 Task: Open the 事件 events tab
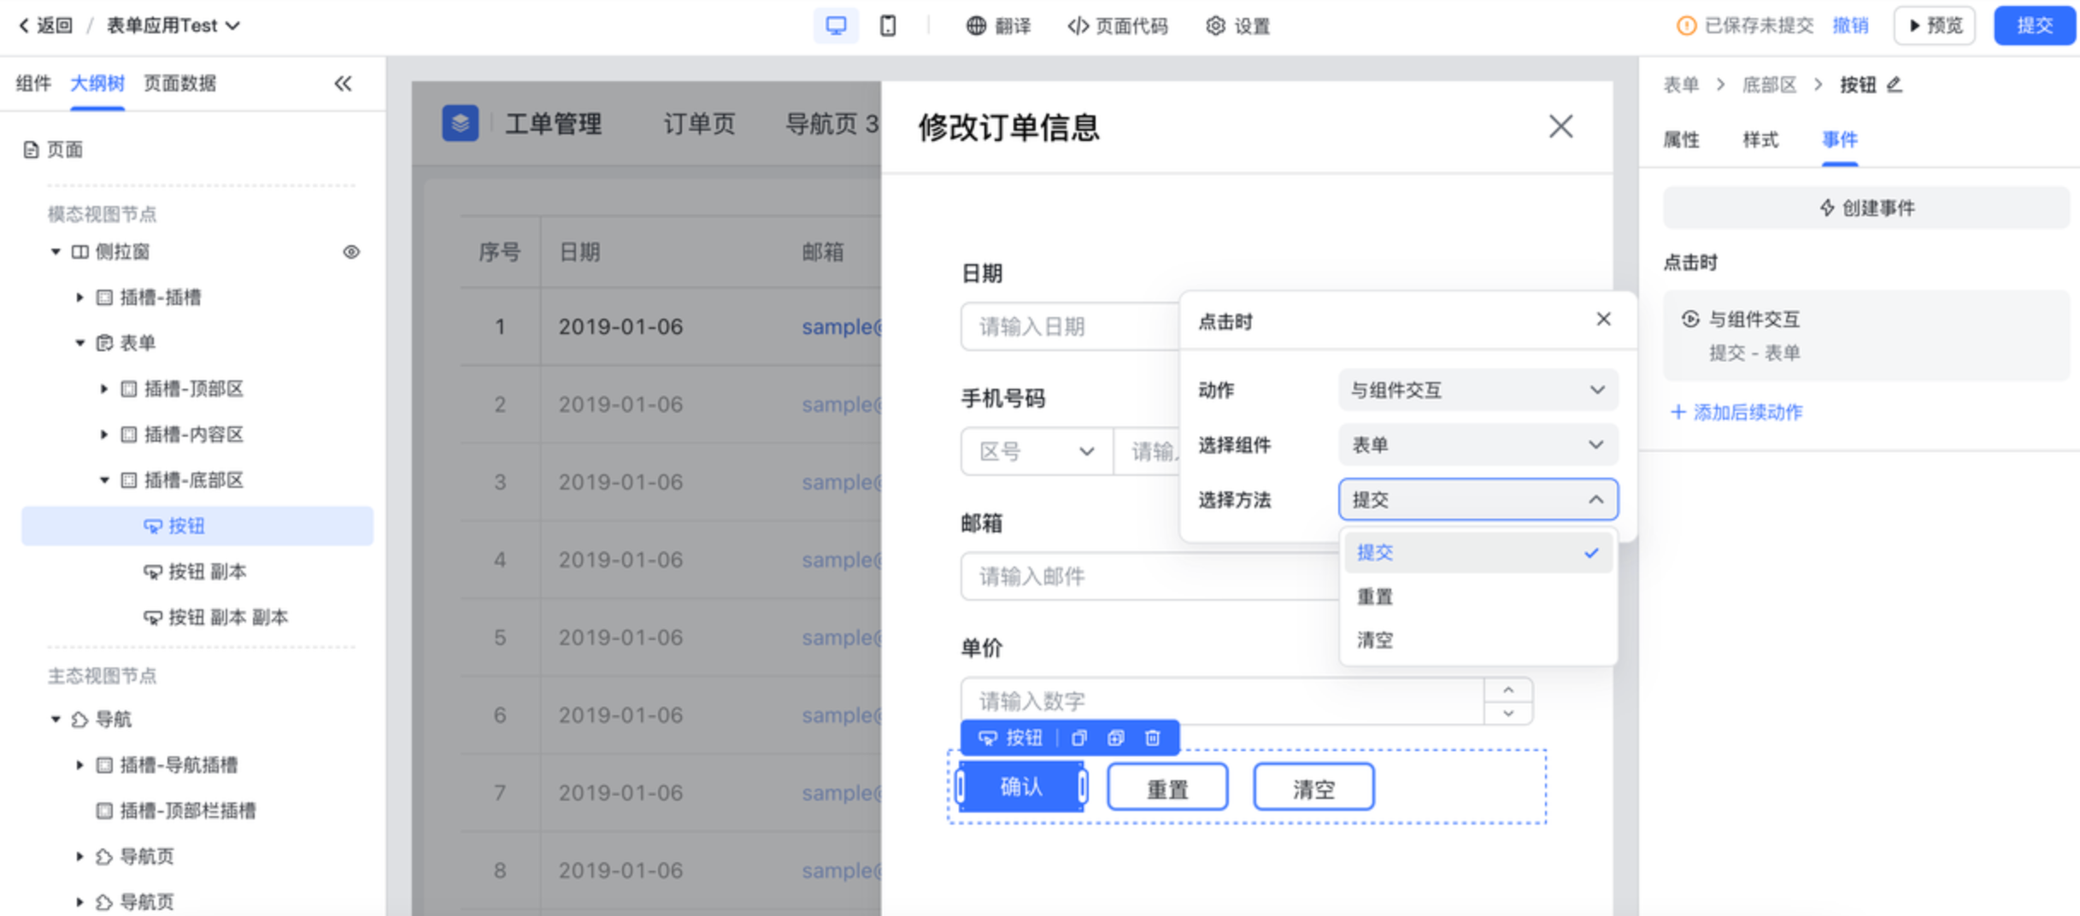point(1840,140)
